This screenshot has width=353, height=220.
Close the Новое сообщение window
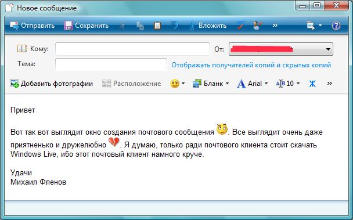336,5
